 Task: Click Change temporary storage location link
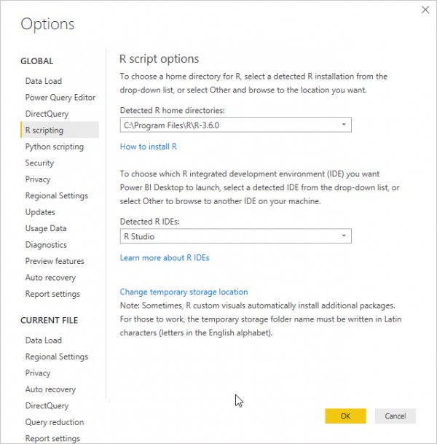point(184,292)
